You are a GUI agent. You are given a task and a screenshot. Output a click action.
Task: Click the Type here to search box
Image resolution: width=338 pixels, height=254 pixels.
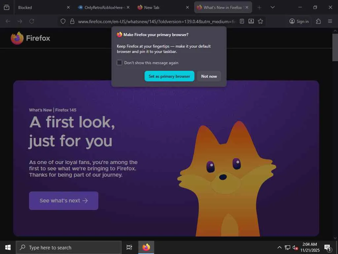point(69,247)
